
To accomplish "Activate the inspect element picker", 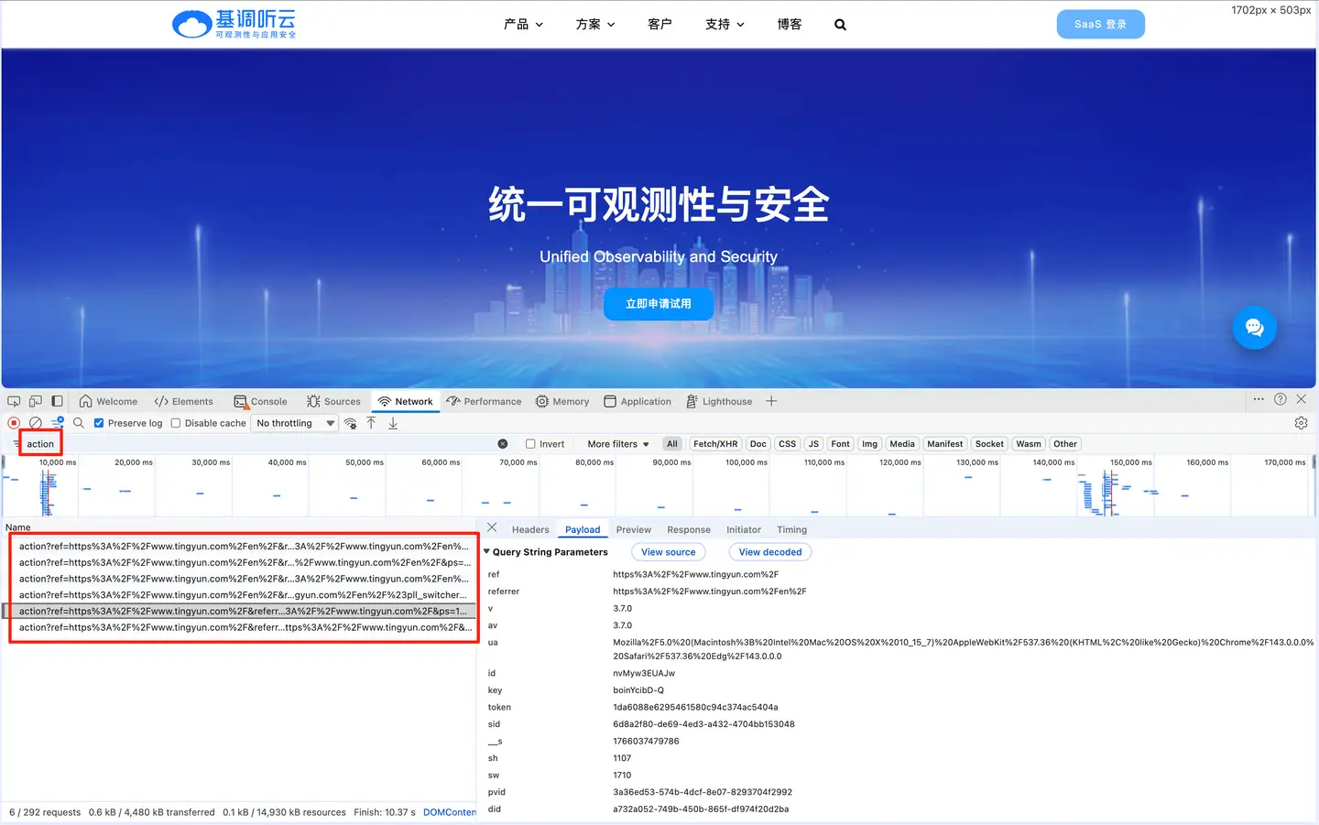I will click(14, 401).
